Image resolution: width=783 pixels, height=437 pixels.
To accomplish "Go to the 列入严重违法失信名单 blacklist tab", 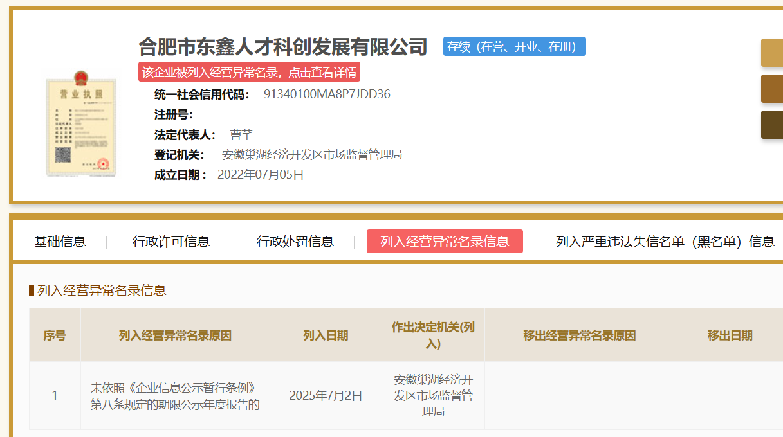I will click(665, 242).
